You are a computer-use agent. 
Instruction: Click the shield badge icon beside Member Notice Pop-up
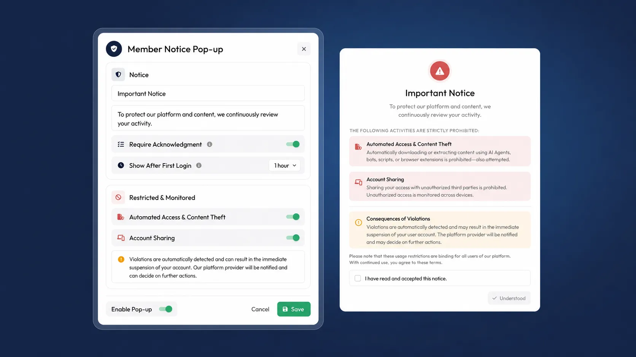(x=114, y=49)
